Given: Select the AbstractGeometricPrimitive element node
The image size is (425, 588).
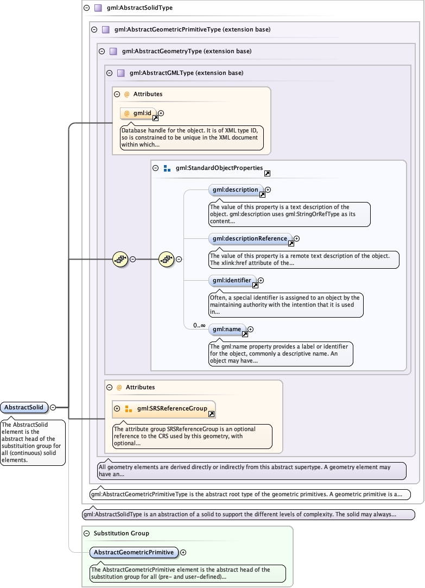Looking at the screenshot, I should click(x=134, y=552).
